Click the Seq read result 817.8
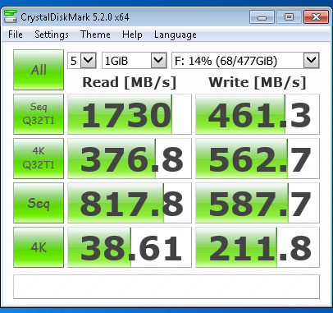This screenshot has width=333, height=313. (x=130, y=203)
